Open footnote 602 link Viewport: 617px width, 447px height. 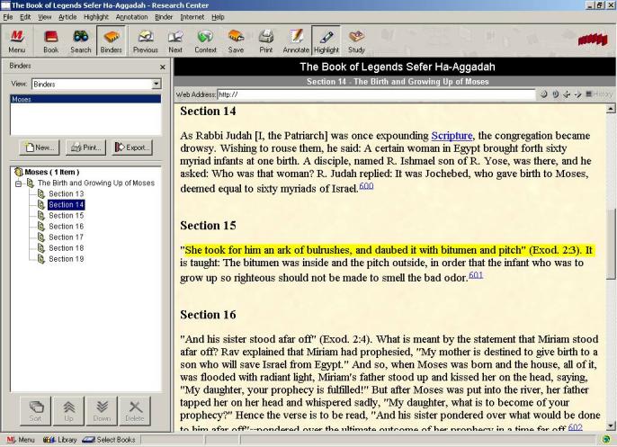[x=576, y=427]
